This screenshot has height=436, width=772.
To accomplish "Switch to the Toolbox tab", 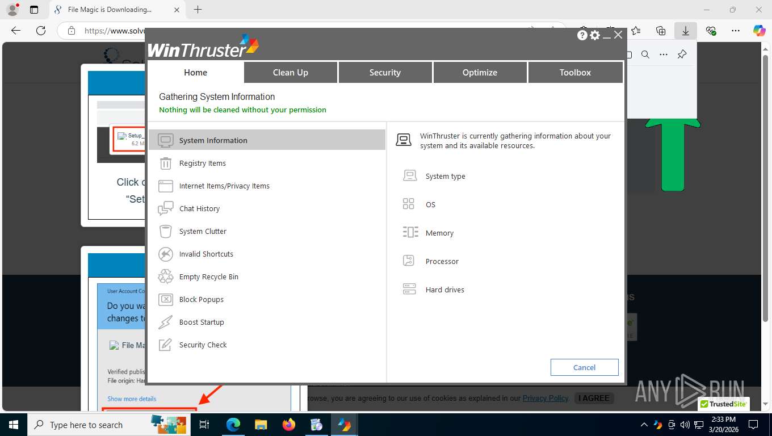I will 575,72.
